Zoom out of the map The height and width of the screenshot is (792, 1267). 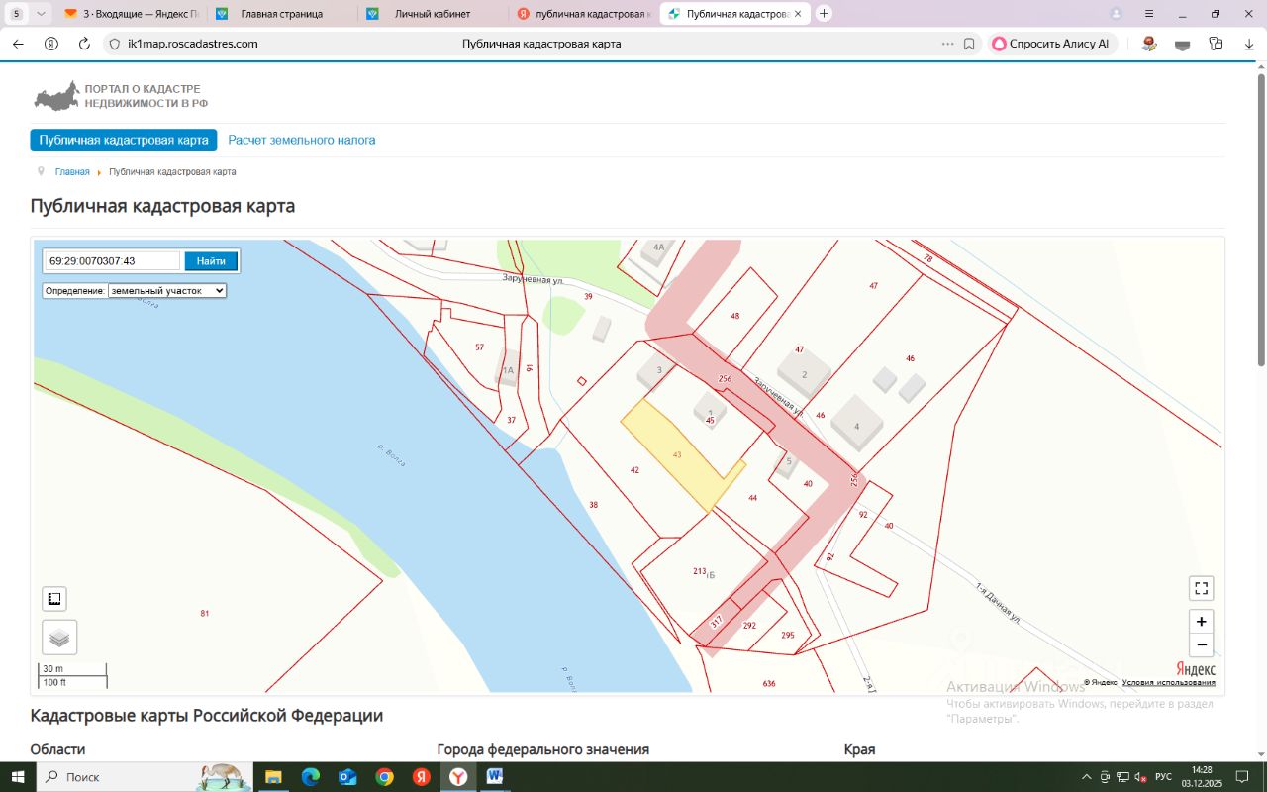tap(1201, 645)
